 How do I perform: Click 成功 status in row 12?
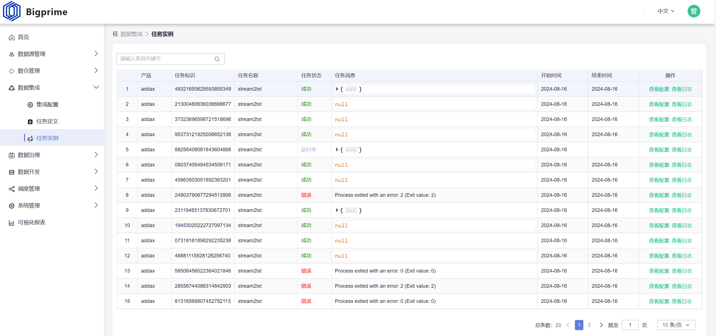306,256
